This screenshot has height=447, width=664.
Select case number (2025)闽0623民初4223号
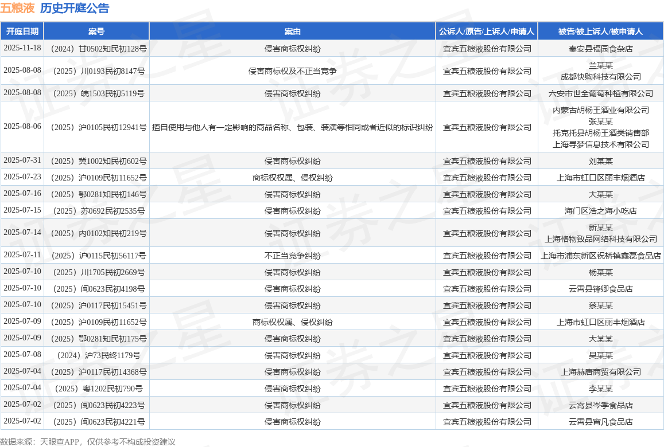point(99,406)
